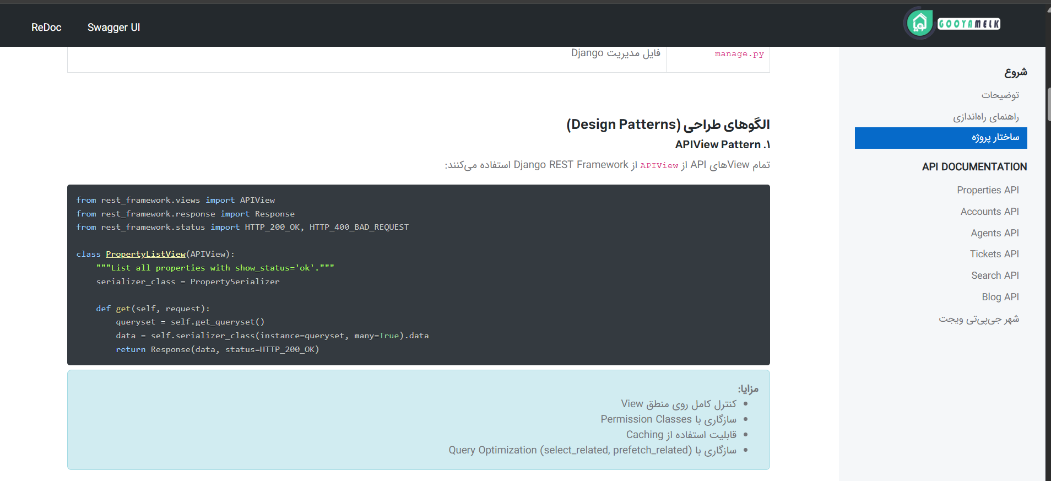The width and height of the screenshot is (1051, 481).
Task: Open شهر جی‌پی‌تی ویجت sidebar link
Action: 979,319
